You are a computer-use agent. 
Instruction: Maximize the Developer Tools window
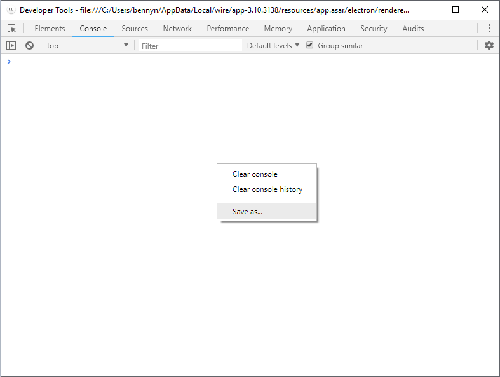click(x=456, y=10)
